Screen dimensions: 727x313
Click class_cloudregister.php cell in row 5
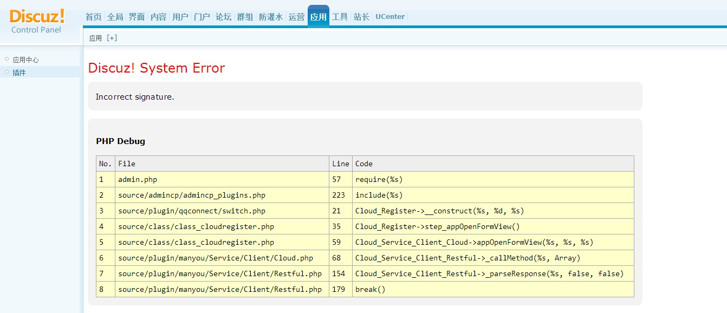(222, 242)
